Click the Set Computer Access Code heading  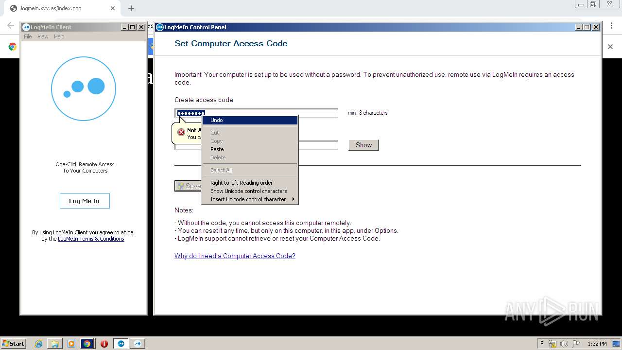(x=231, y=43)
